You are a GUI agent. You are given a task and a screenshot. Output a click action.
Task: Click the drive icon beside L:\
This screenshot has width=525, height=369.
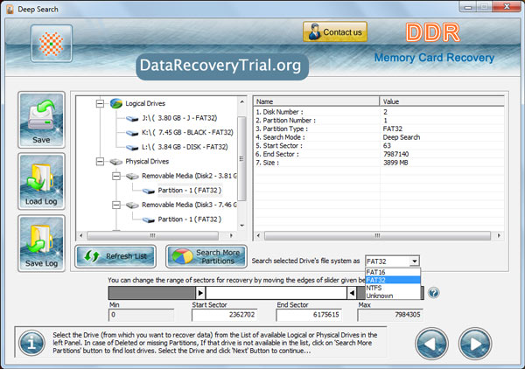click(x=132, y=147)
